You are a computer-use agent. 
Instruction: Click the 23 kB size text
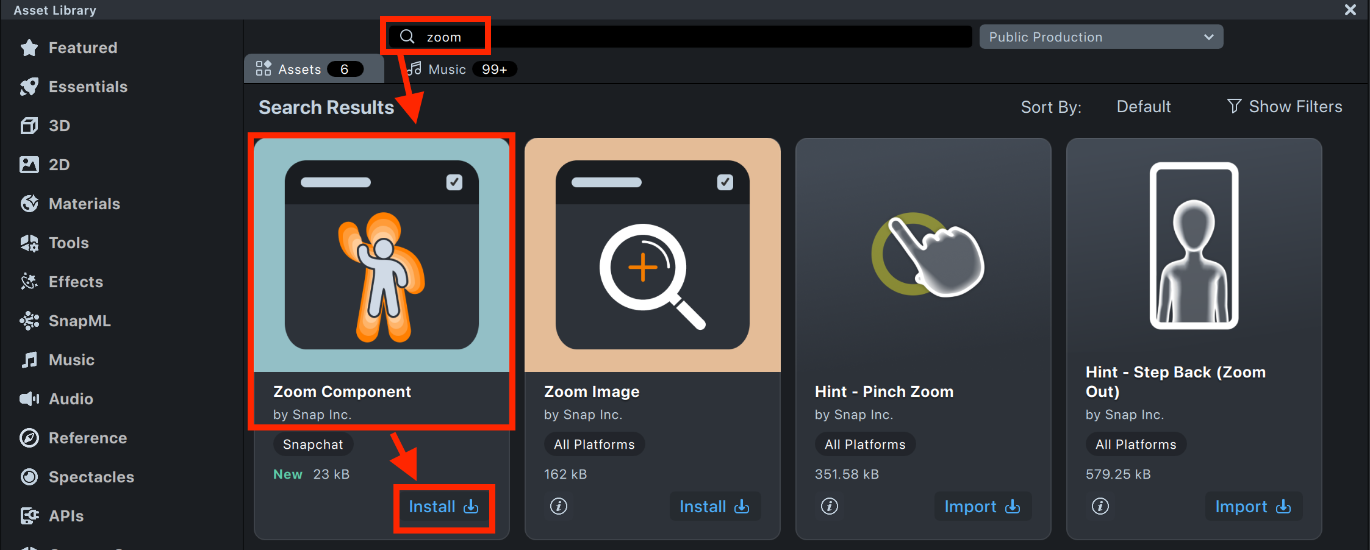331,474
